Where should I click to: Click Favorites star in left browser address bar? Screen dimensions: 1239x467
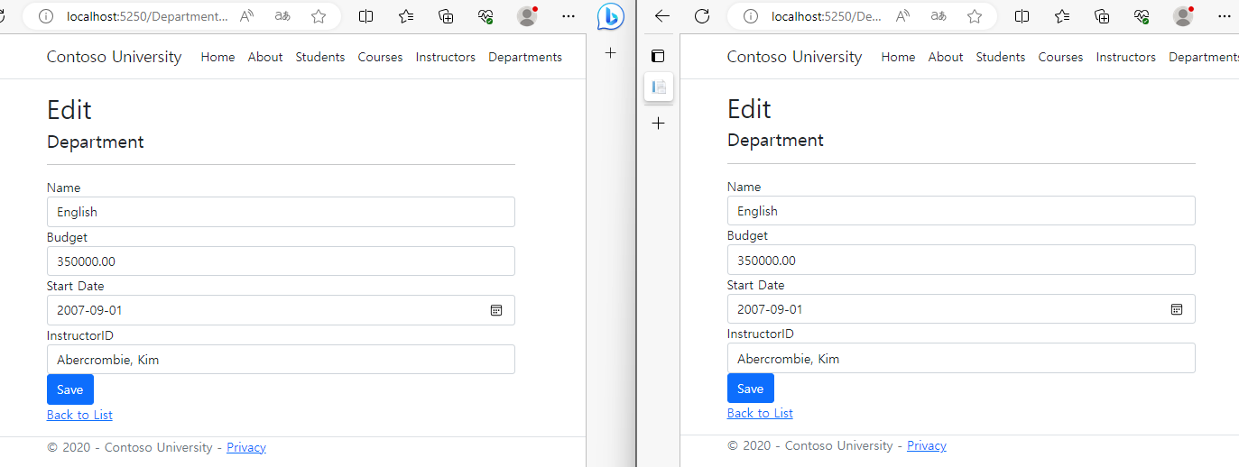319,16
